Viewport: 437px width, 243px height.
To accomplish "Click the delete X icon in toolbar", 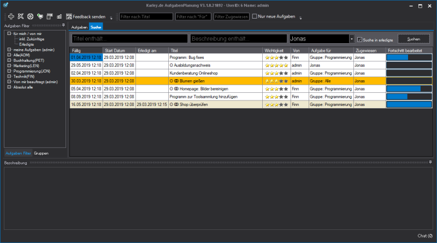I will pos(21,16).
